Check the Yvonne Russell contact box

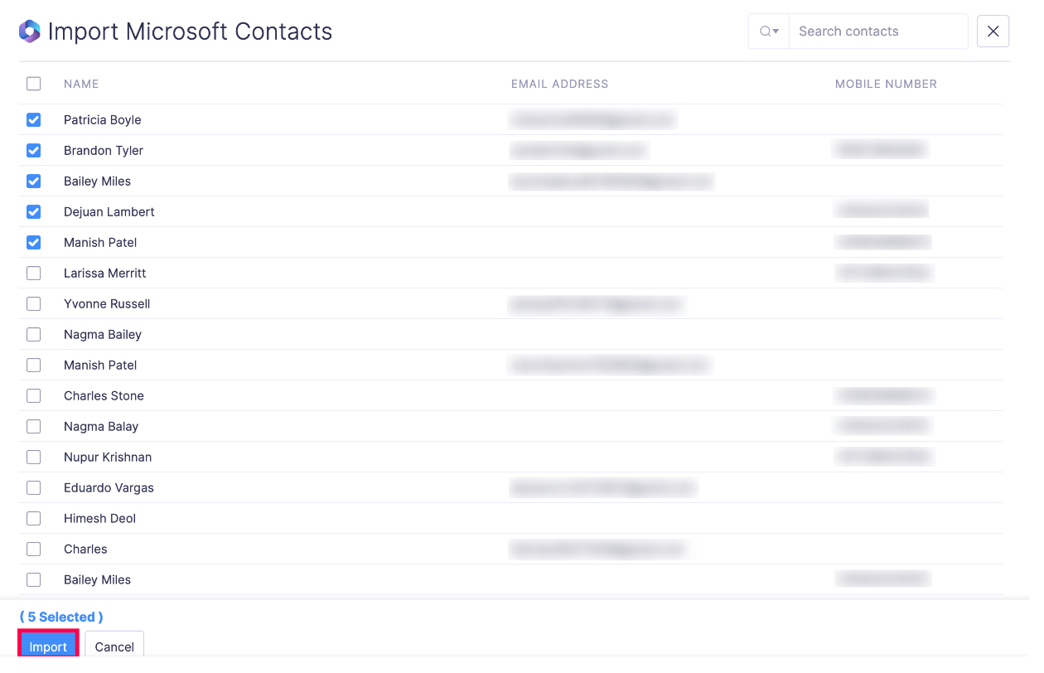click(x=33, y=304)
